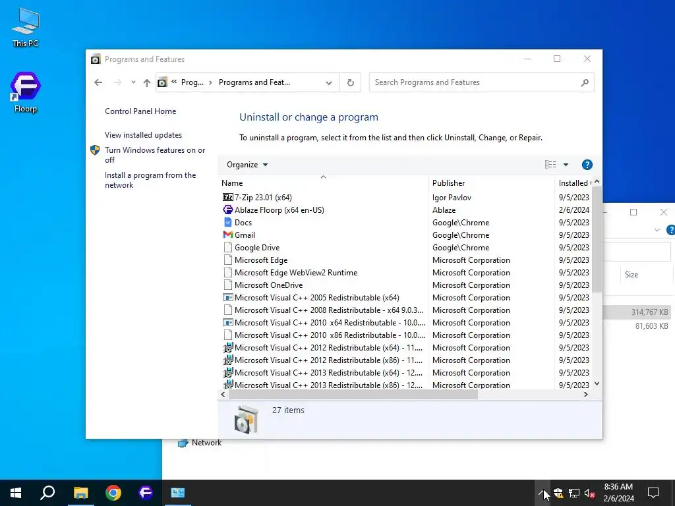Select Visual C++ 2013 Redistributable (x64)
675x506 pixels.
click(x=323, y=373)
